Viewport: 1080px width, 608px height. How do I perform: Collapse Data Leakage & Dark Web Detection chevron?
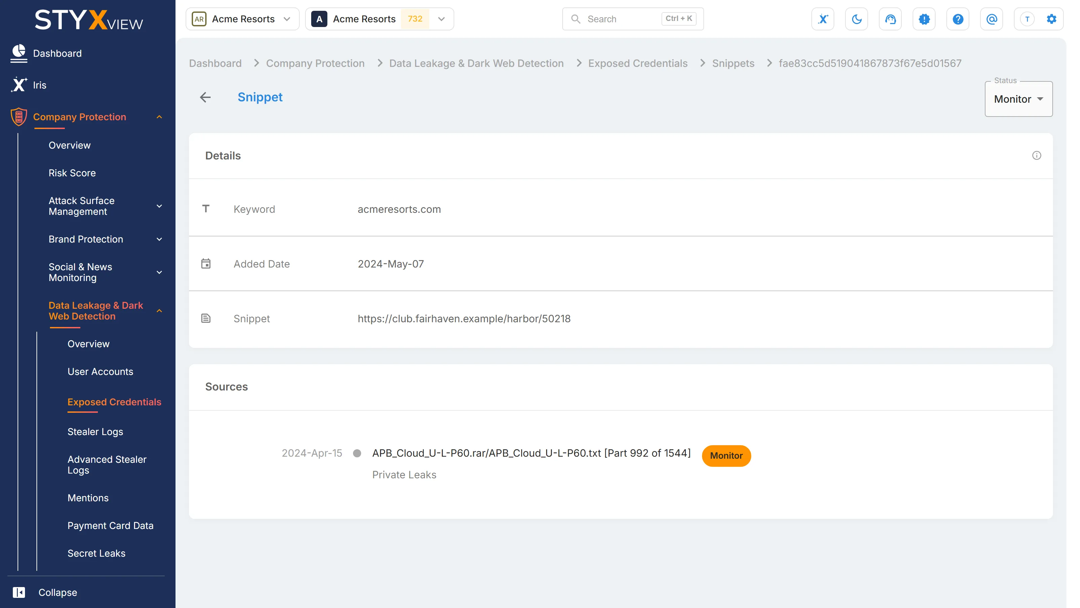[159, 311]
